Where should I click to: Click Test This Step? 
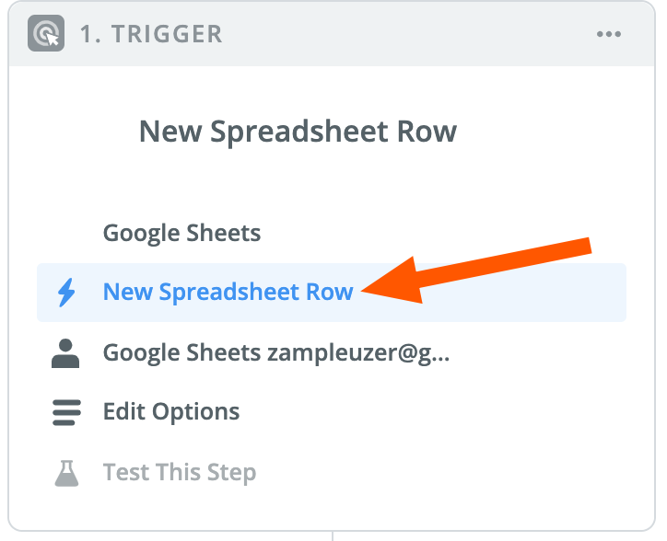coord(180,473)
